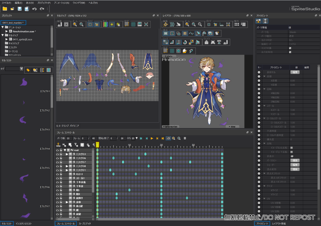The image size is (321, 226).
Task: Switch to the カーブエディタ tab
Action: [x=85, y=223]
